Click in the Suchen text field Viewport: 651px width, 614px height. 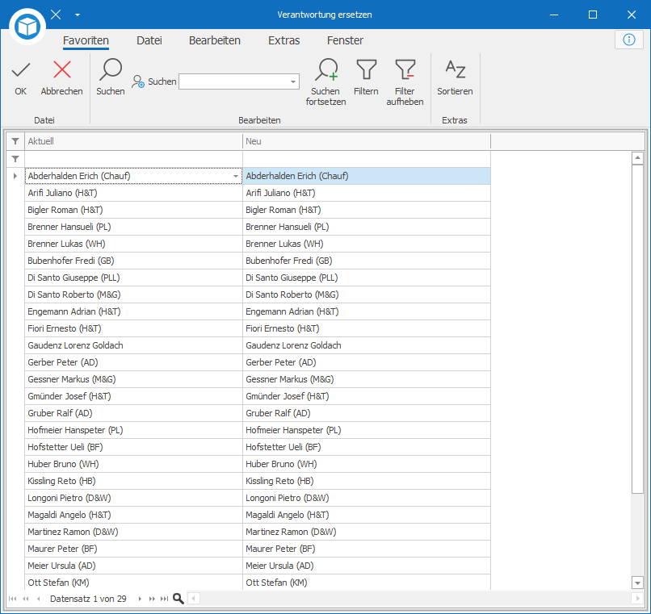click(234, 81)
